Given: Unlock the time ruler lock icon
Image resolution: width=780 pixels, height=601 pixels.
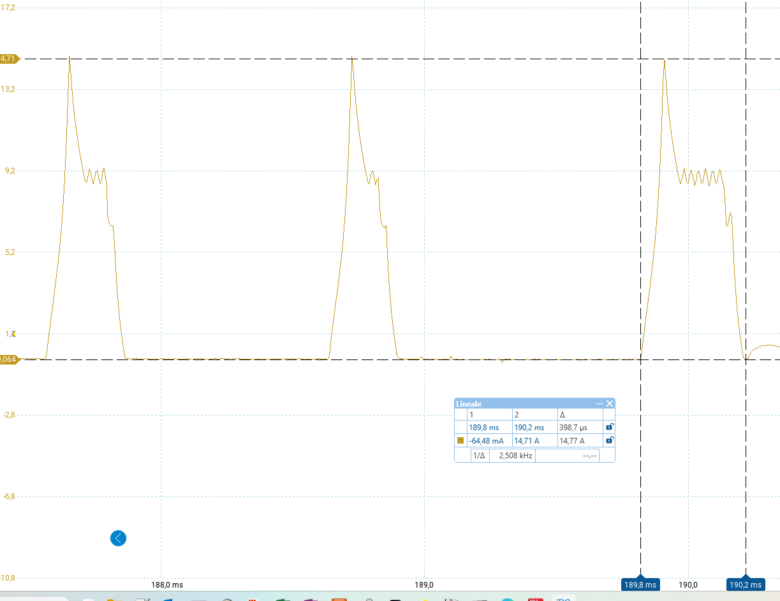Looking at the screenshot, I should click(609, 427).
